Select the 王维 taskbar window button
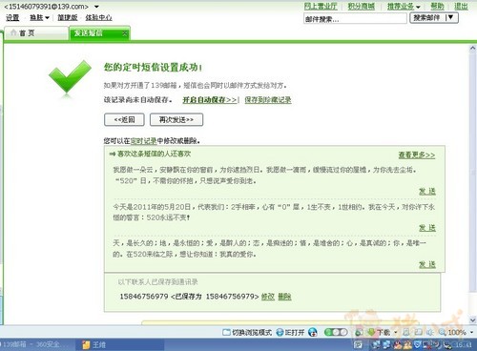 (x=120, y=344)
